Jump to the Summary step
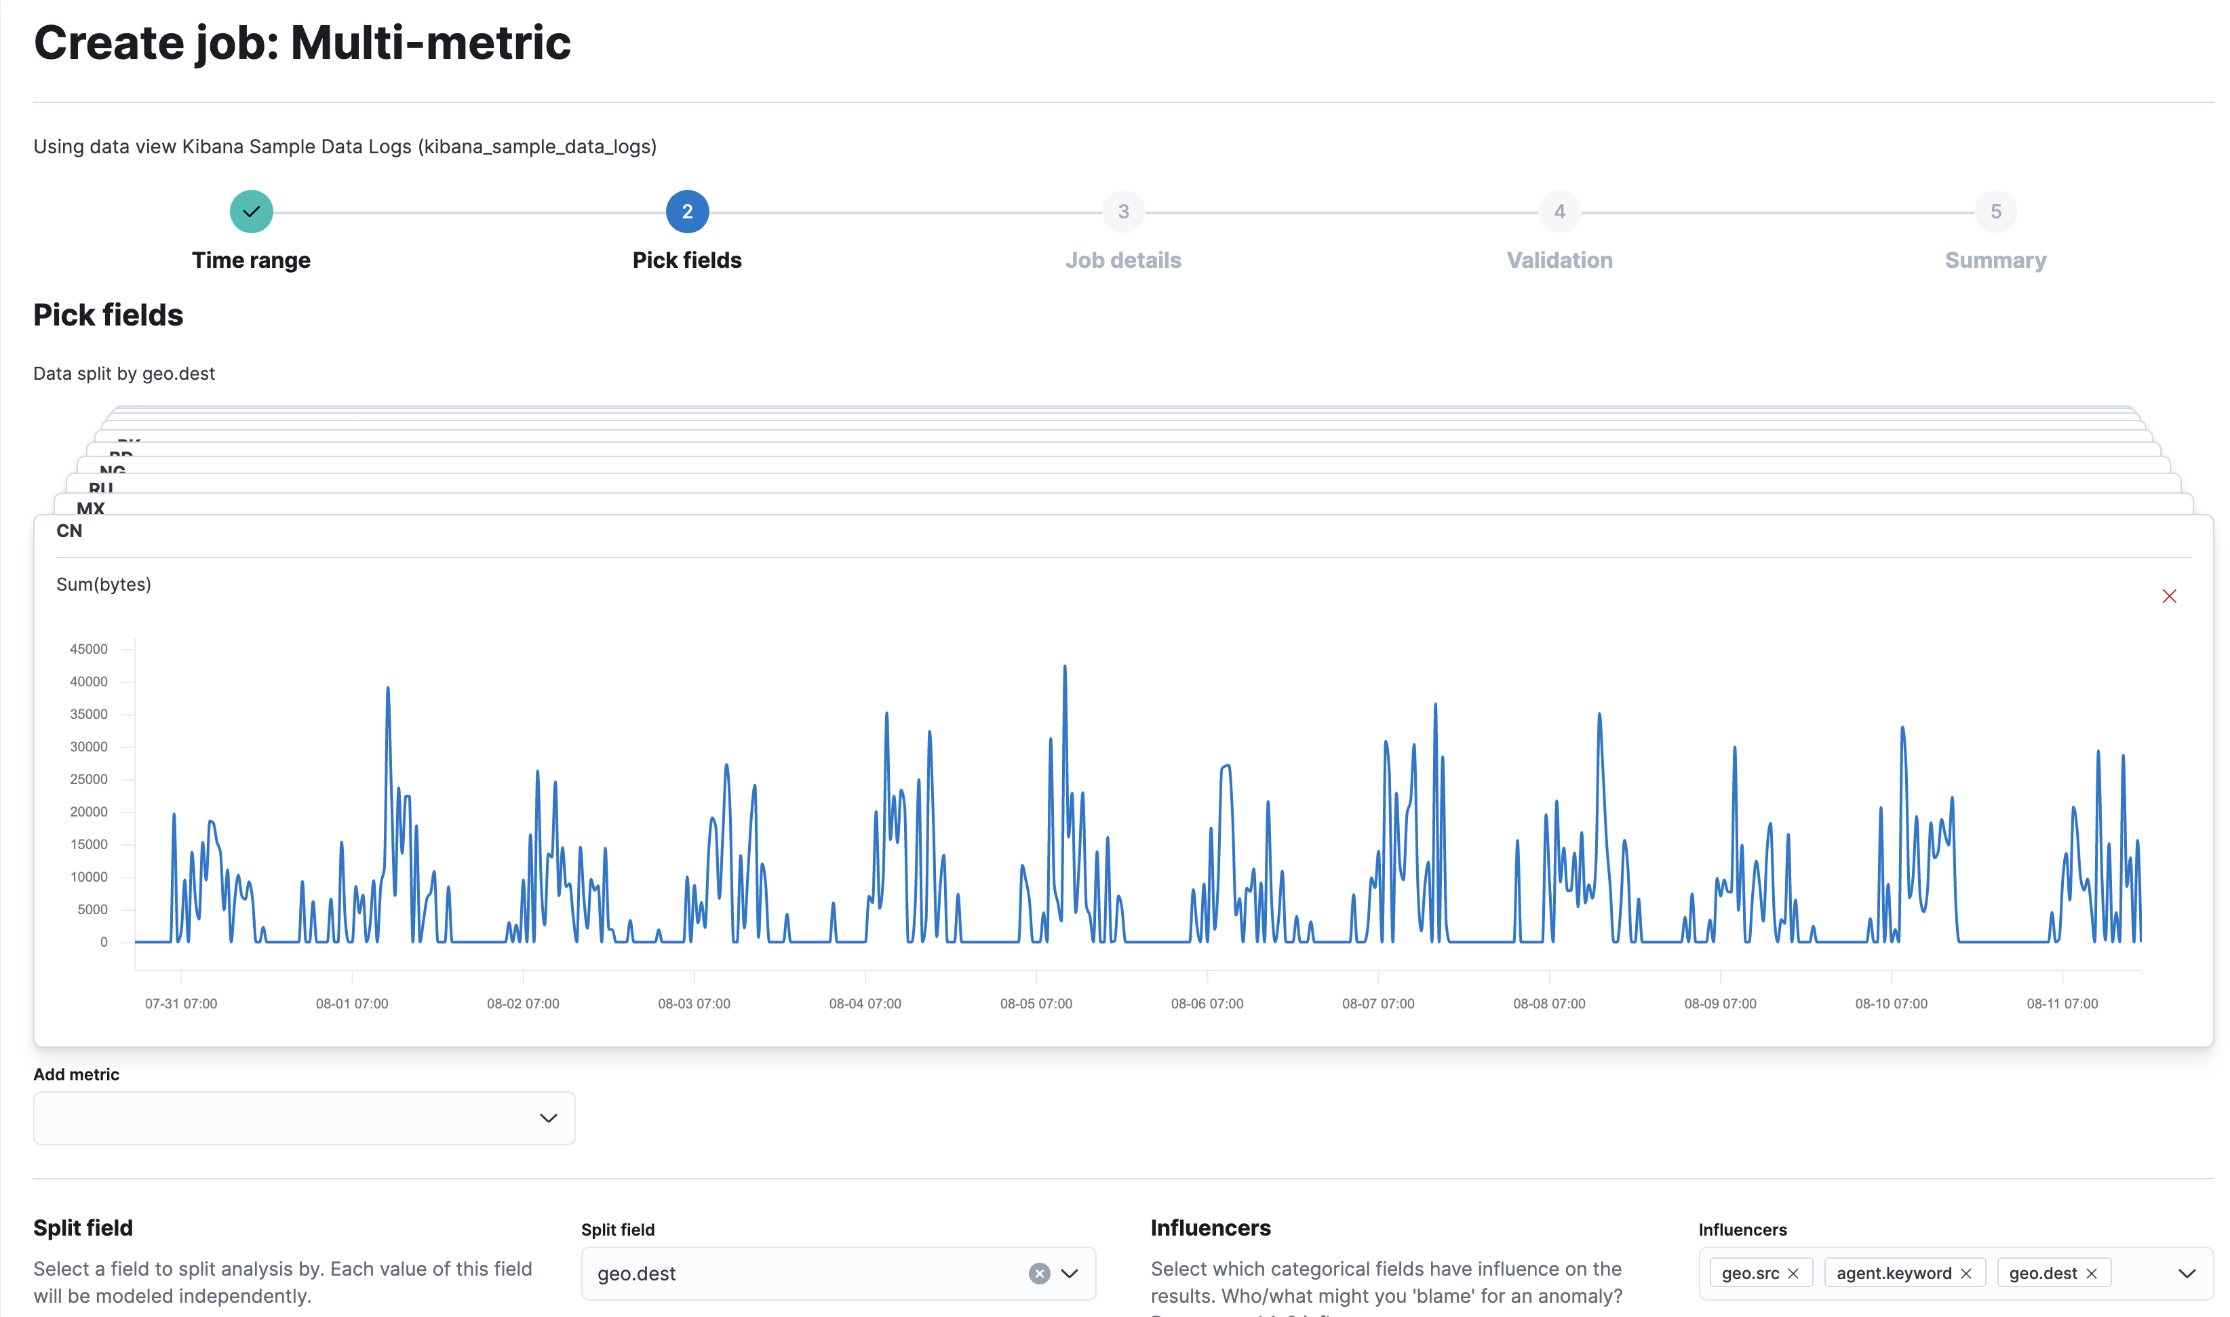Screen dimensions: 2230x1317 [1996, 260]
